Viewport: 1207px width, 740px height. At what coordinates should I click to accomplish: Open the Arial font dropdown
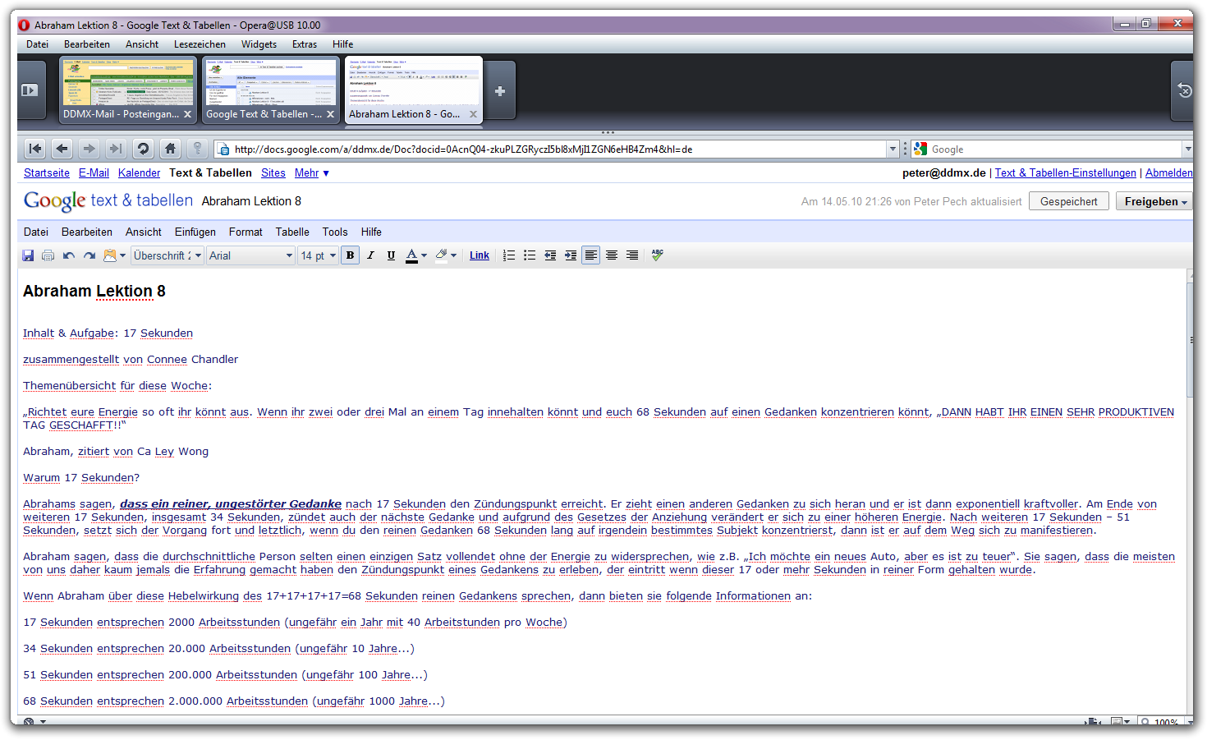point(250,255)
